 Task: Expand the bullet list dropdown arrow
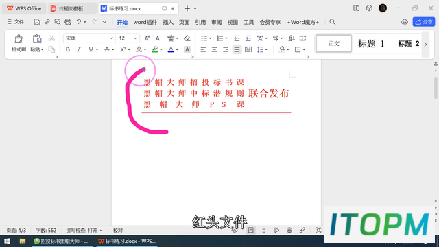click(x=211, y=38)
